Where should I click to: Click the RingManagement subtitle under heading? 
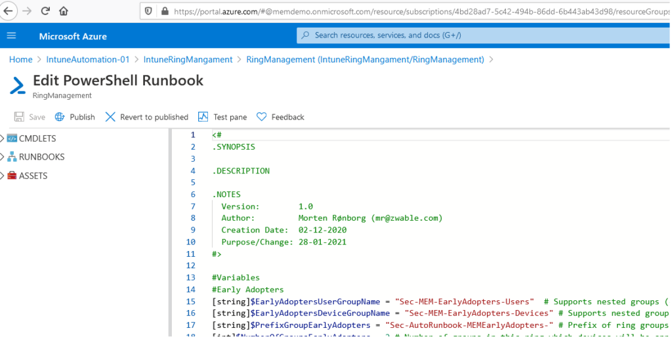(62, 96)
